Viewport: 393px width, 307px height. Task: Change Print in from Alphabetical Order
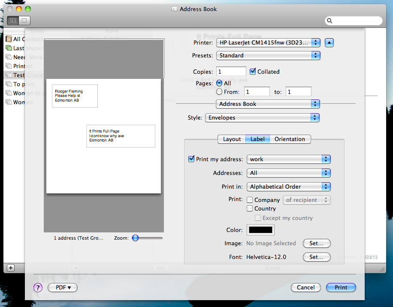pyautogui.click(x=288, y=187)
